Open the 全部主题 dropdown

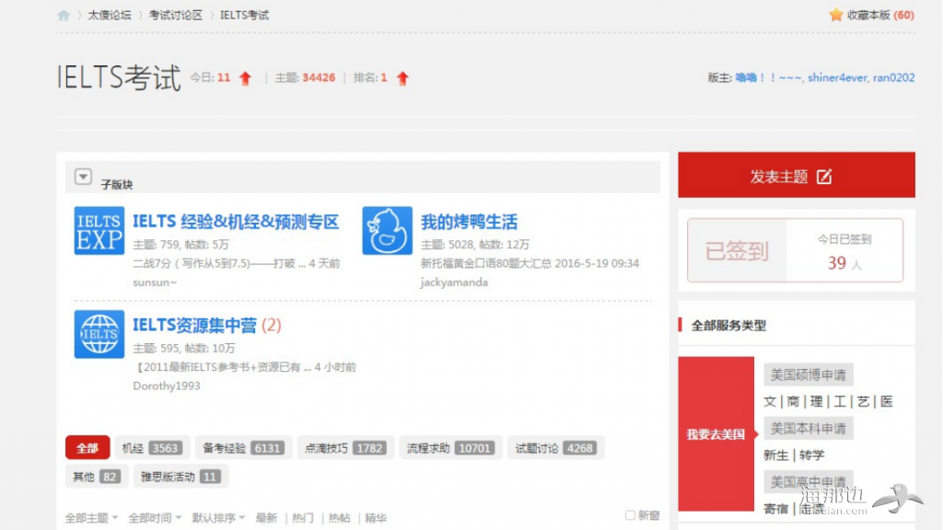tap(91, 518)
